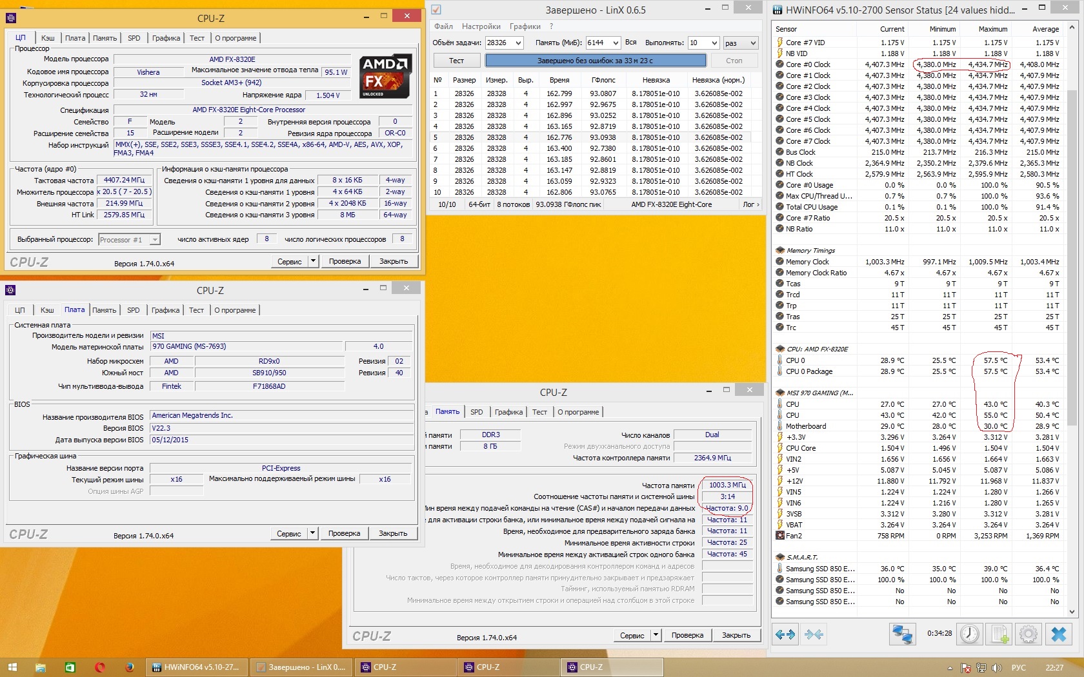Click Проверка in the top CPU-Z window
The height and width of the screenshot is (677, 1084).
[345, 261]
